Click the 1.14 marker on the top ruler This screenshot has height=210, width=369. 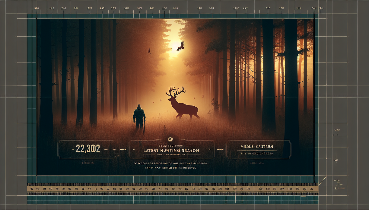tap(299, 8)
